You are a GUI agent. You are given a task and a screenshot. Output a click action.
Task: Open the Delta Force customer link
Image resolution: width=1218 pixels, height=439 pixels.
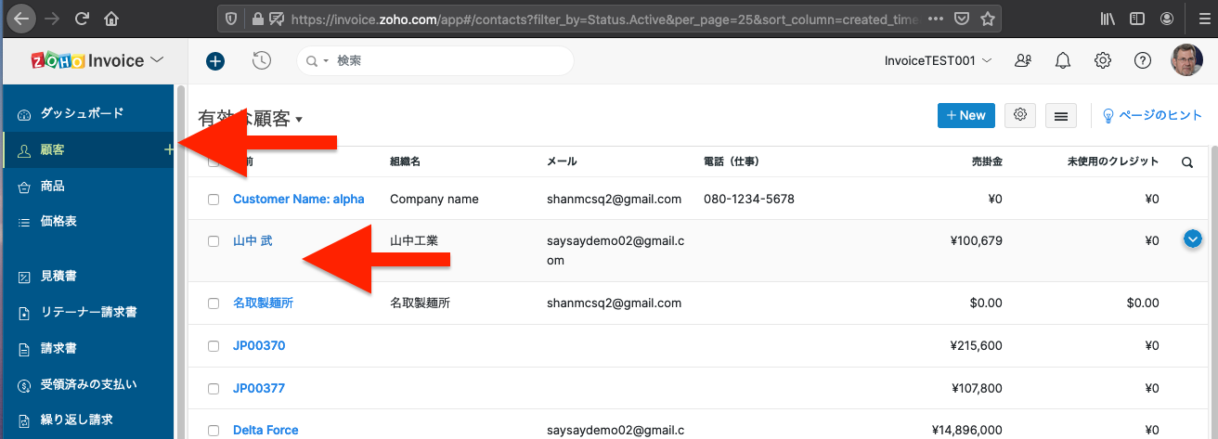click(266, 430)
